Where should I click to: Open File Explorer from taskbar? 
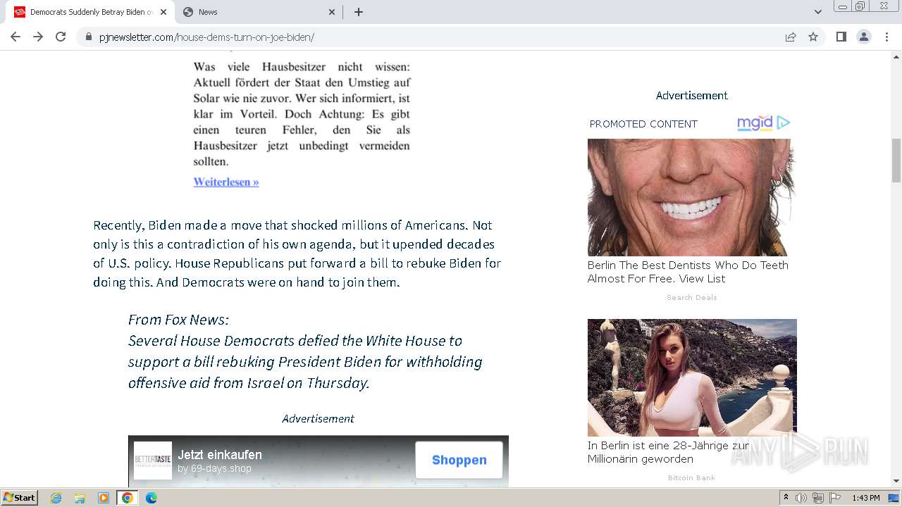pyautogui.click(x=80, y=498)
